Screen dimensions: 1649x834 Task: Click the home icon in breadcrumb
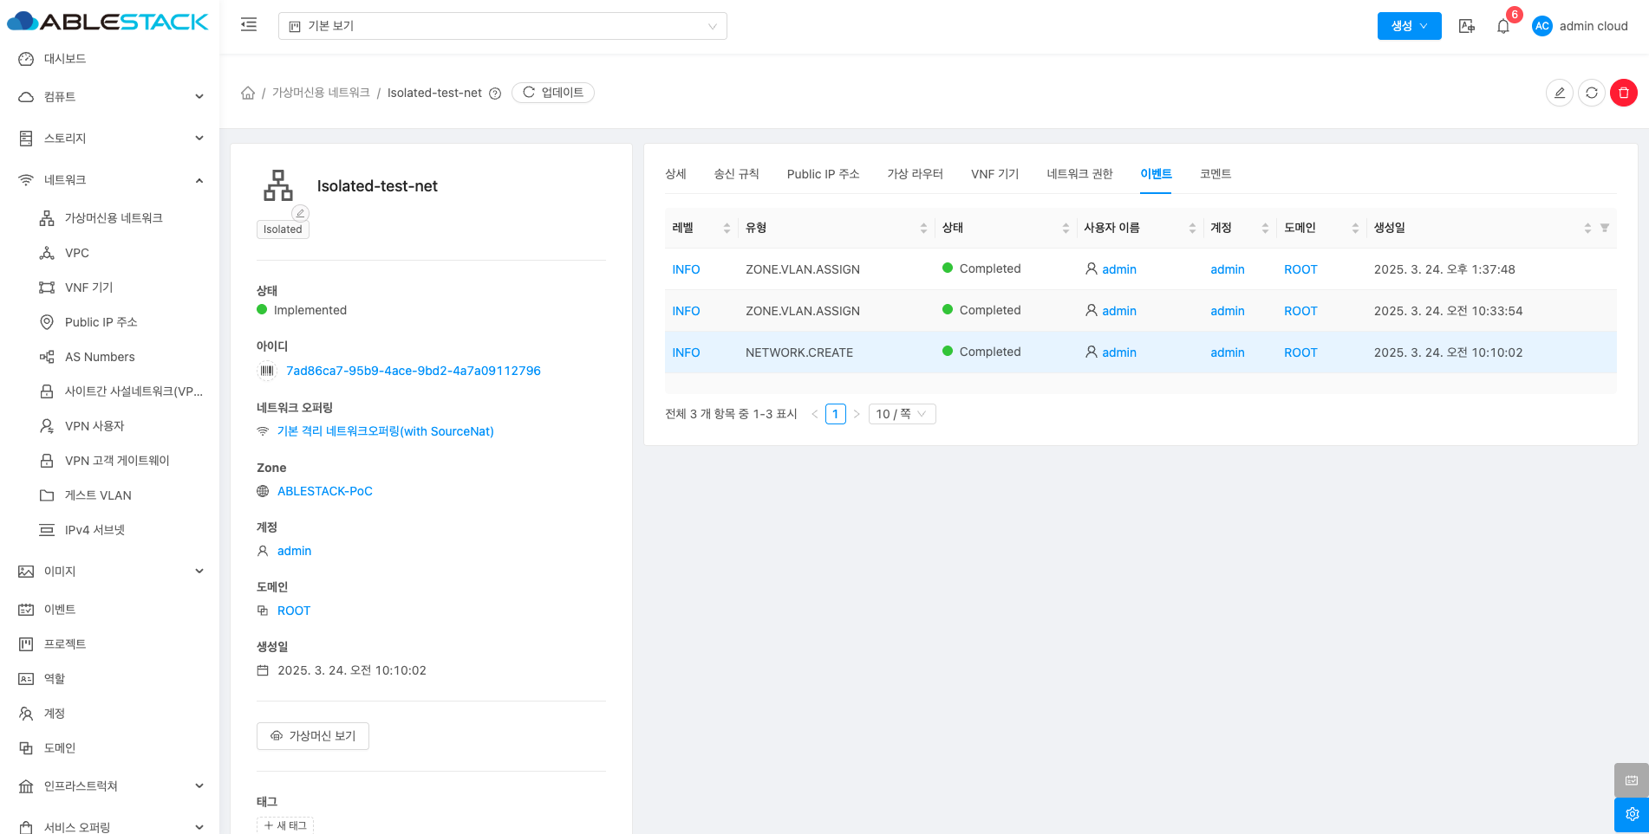coord(248,93)
